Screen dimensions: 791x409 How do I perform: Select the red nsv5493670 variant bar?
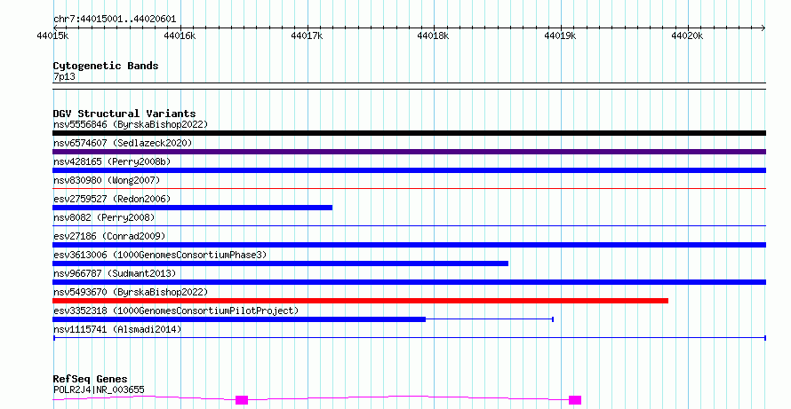360,301
